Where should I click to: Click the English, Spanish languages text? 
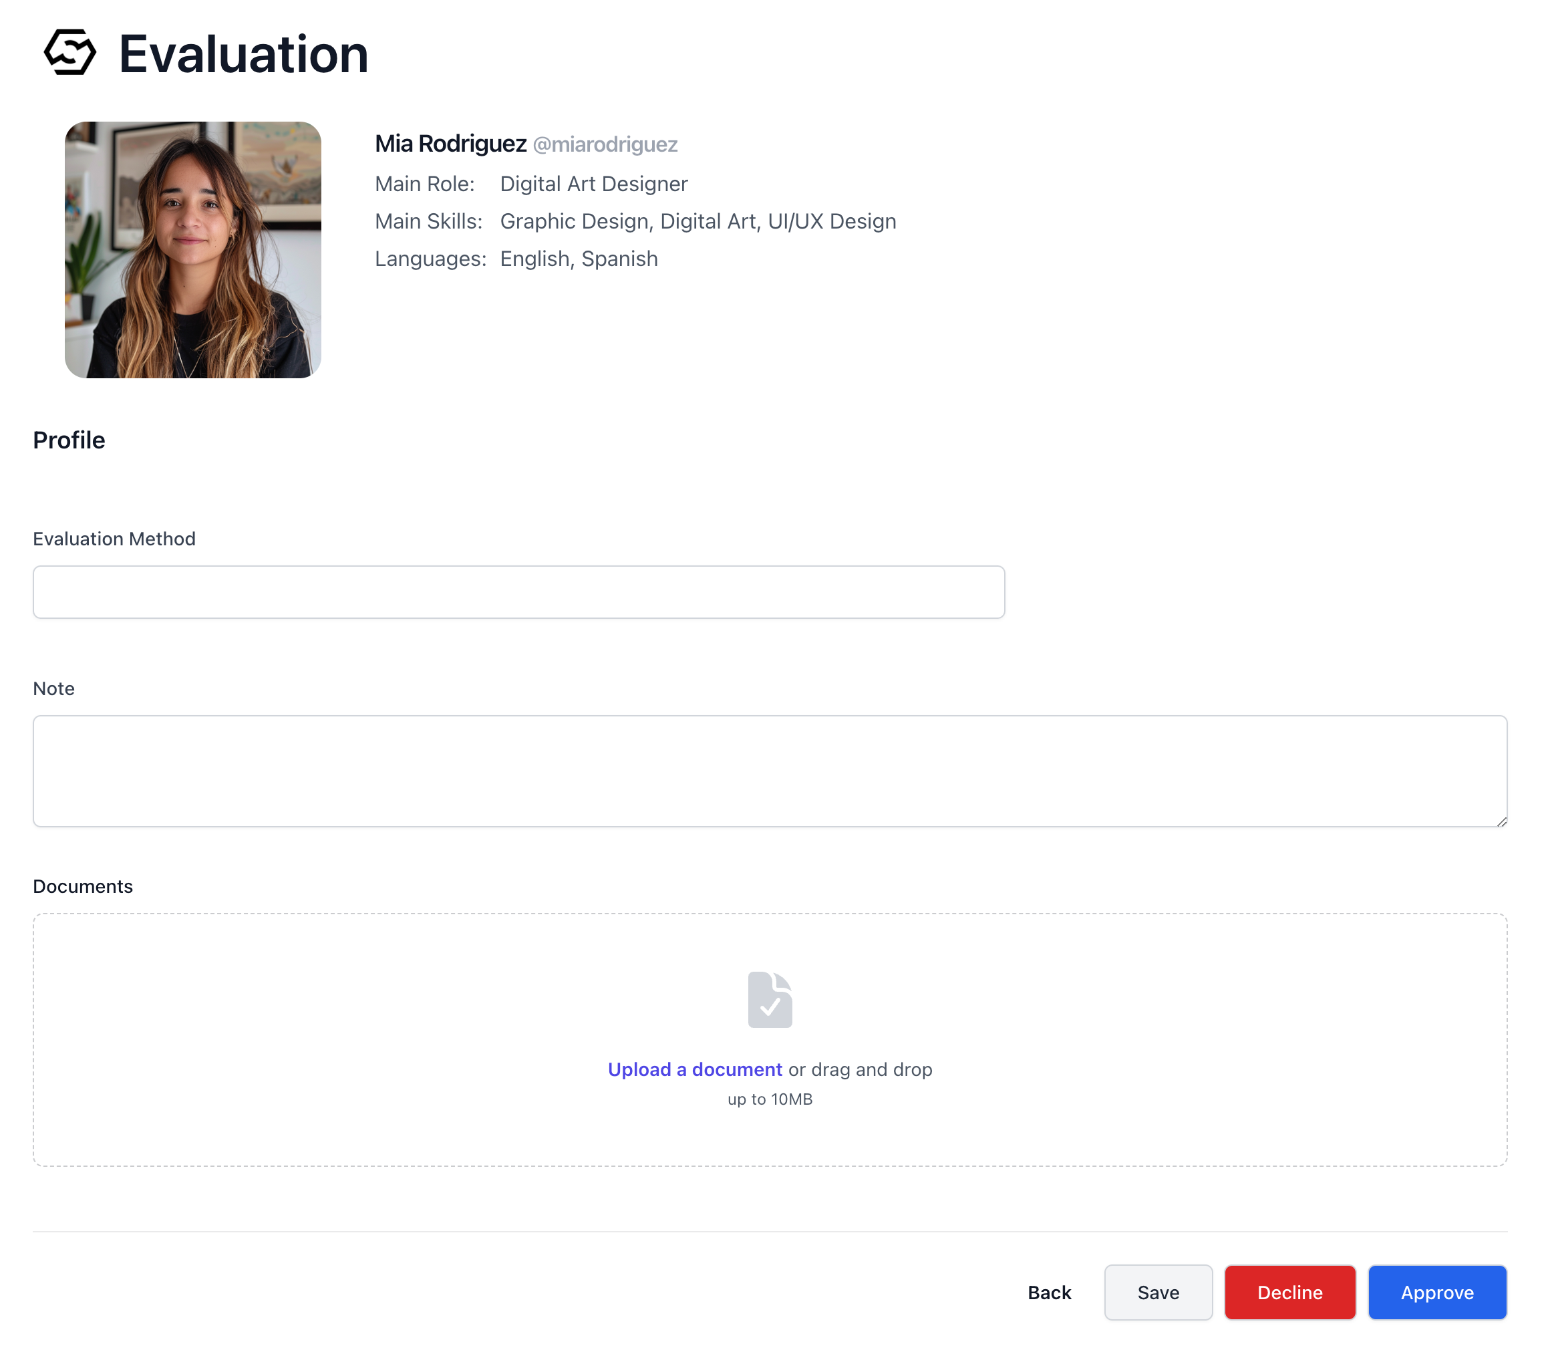(578, 259)
